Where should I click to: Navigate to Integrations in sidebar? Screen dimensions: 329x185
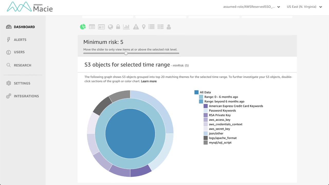(x=26, y=96)
